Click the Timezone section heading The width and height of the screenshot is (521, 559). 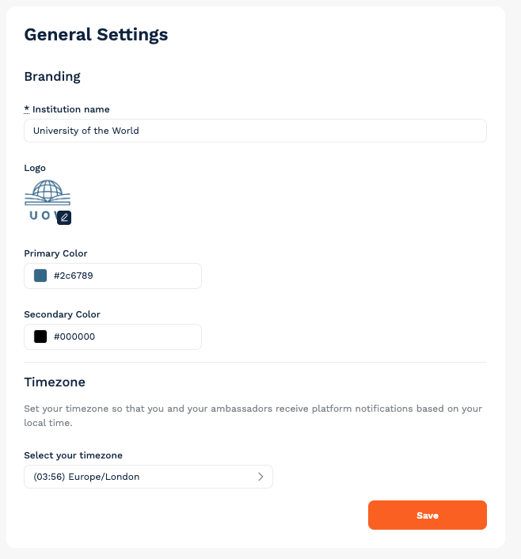[55, 382]
